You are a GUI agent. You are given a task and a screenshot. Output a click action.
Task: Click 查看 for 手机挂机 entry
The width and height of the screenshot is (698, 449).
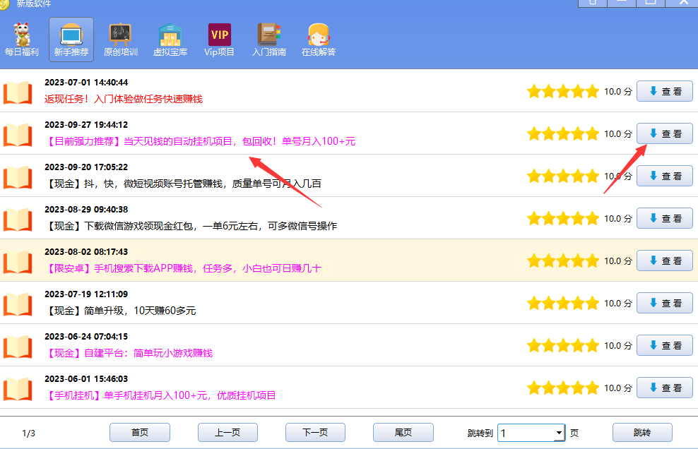[665, 388]
